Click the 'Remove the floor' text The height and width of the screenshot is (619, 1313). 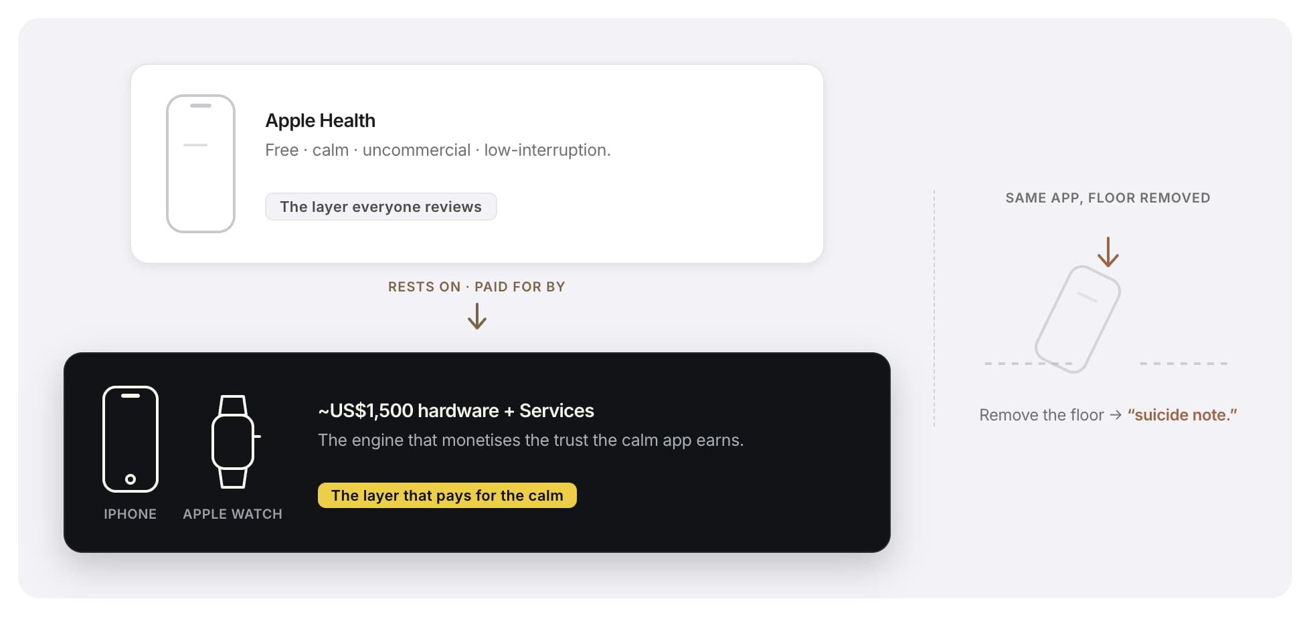(x=1041, y=414)
